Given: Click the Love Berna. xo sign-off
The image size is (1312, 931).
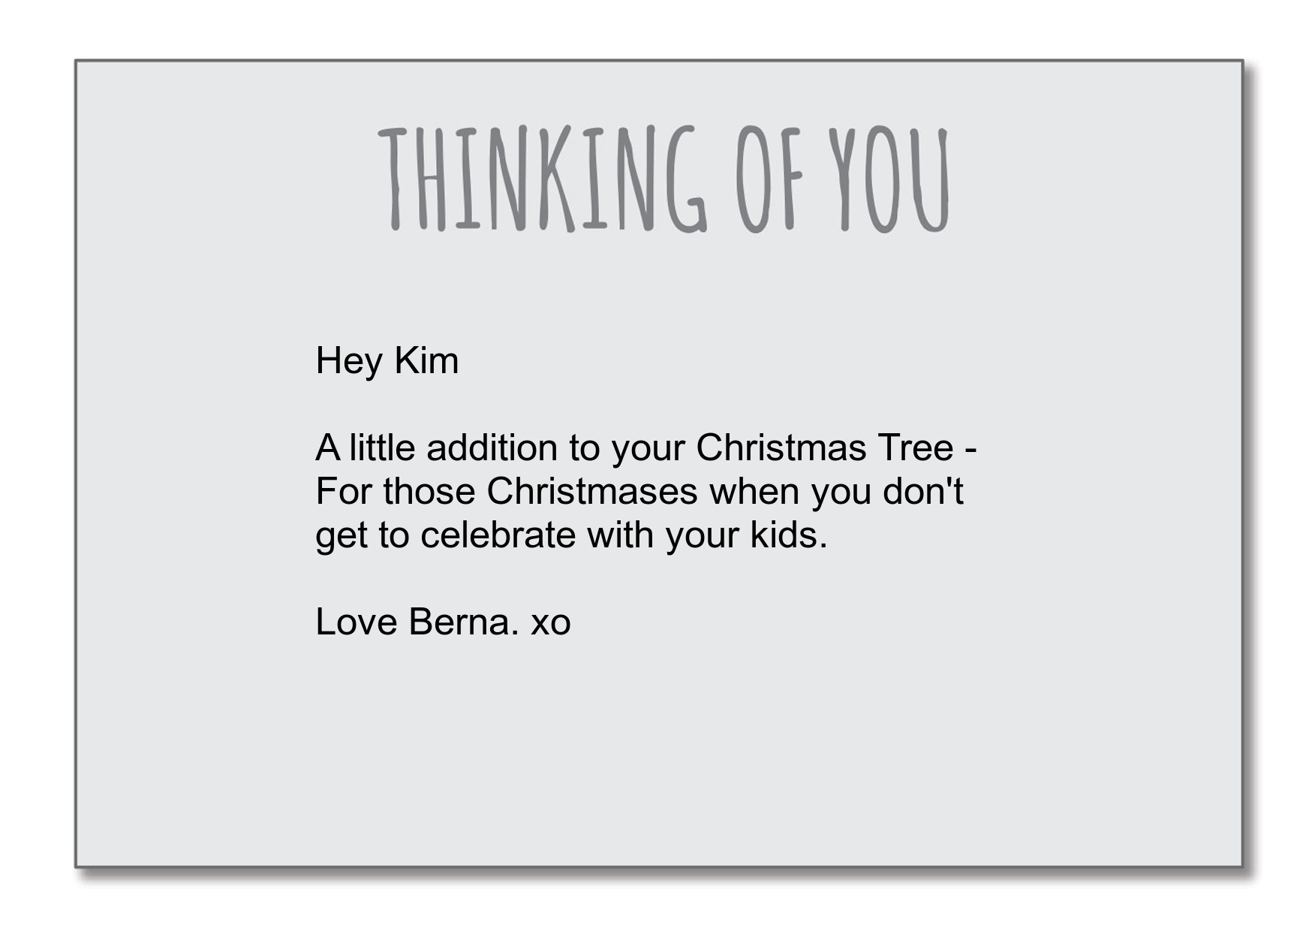Looking at the screenshot, I should click(x=443, y=622).
